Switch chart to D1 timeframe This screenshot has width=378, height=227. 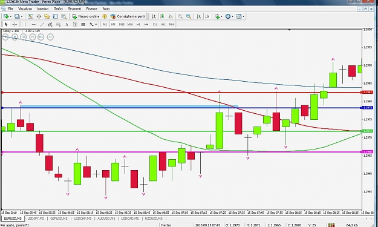click(155, 24)
